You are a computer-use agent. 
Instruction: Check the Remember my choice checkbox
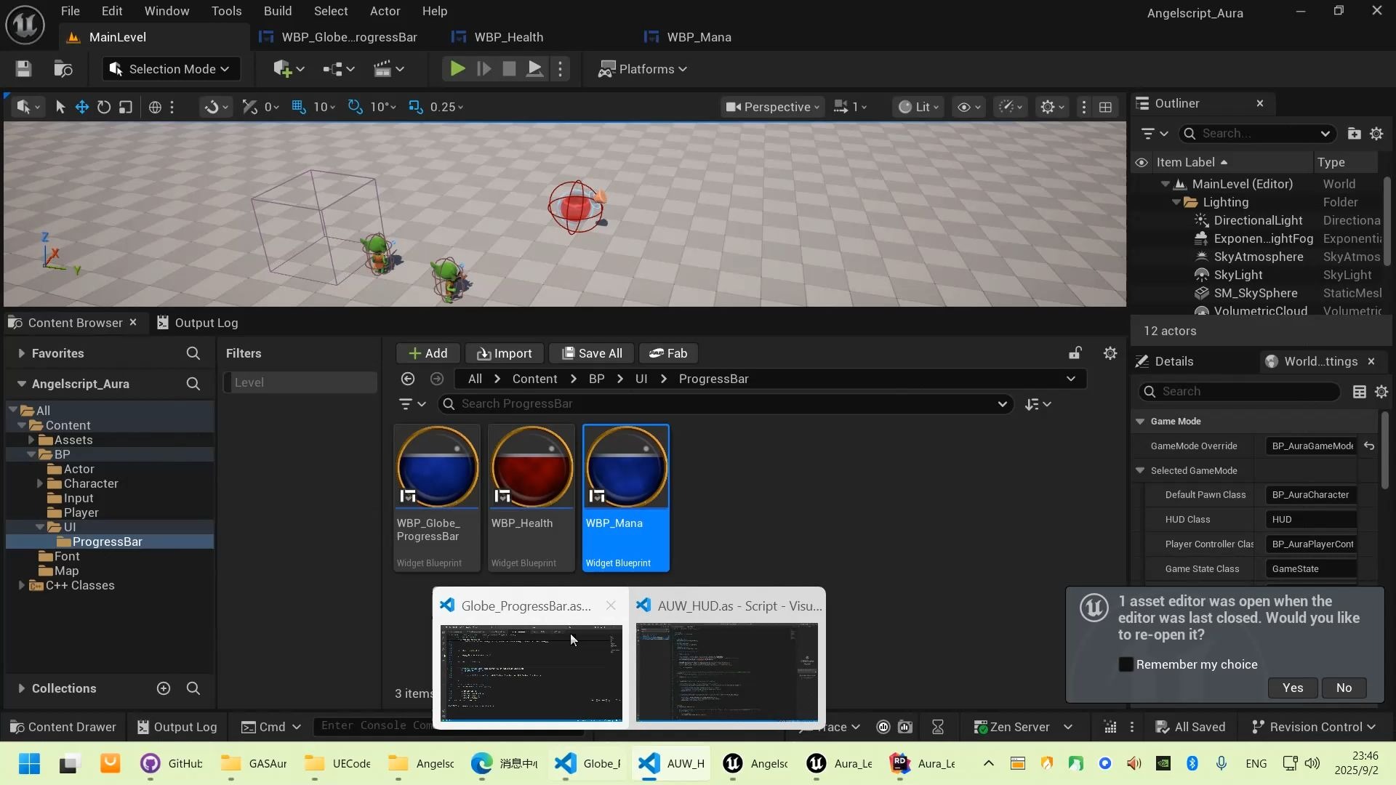[x=1126, y=664]
